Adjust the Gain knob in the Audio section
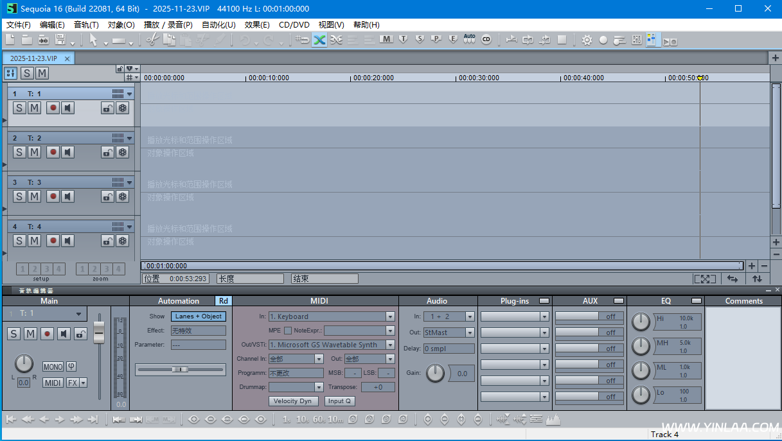The image size is (782, 441). (x=435, y=373)
